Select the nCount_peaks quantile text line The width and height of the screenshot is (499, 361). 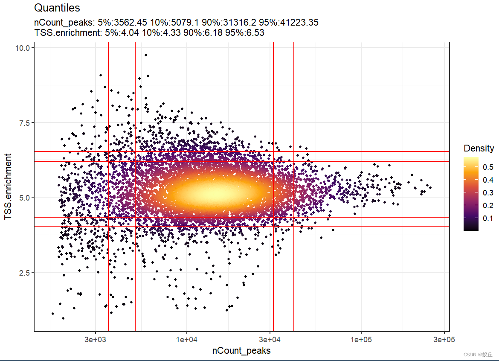click(x=175, y=22)
